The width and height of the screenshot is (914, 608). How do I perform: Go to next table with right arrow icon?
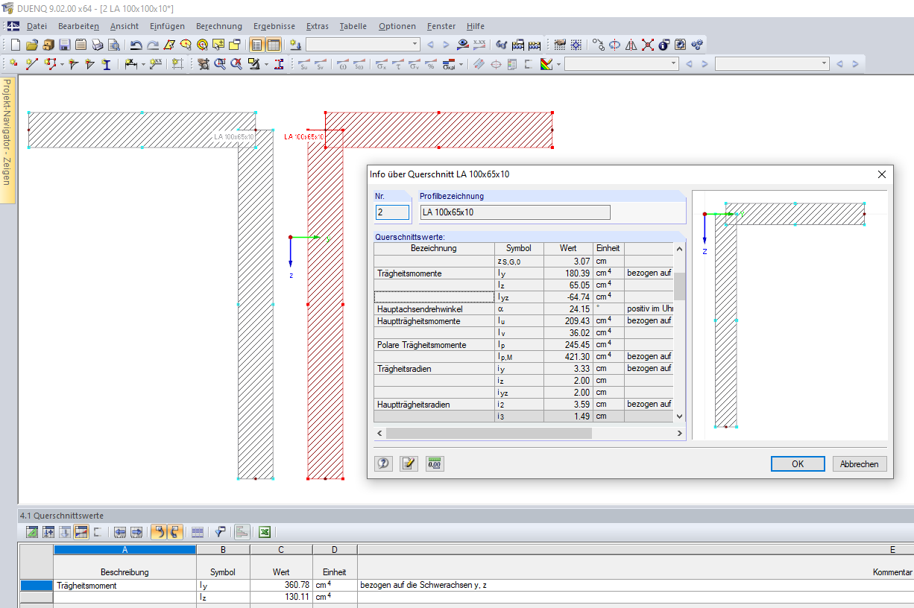[136, 532]
